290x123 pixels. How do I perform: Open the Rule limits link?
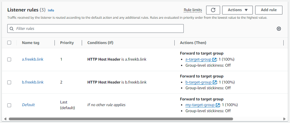(193, 10)
